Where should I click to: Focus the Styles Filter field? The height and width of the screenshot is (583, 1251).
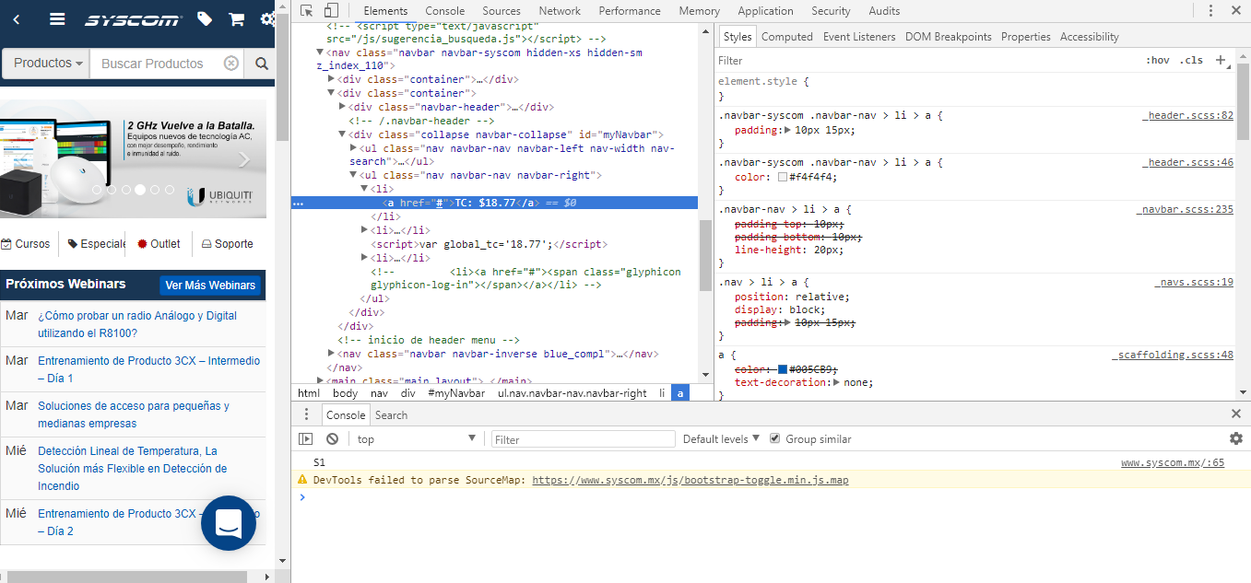[x=926, y=60]
